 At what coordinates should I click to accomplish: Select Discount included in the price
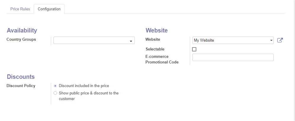[x=55, y=86]
